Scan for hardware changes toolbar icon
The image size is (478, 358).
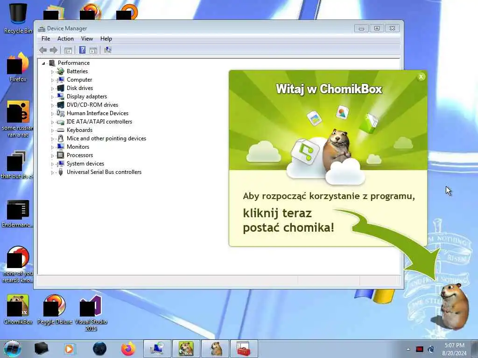pos(108,50)
